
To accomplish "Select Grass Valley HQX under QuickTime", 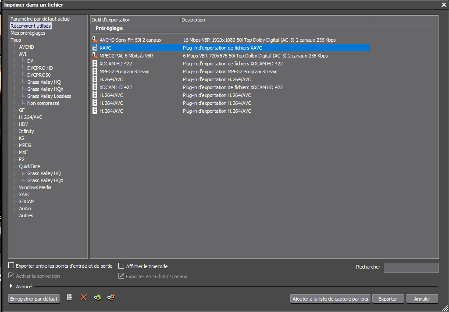I will click(x=45, y=180).
